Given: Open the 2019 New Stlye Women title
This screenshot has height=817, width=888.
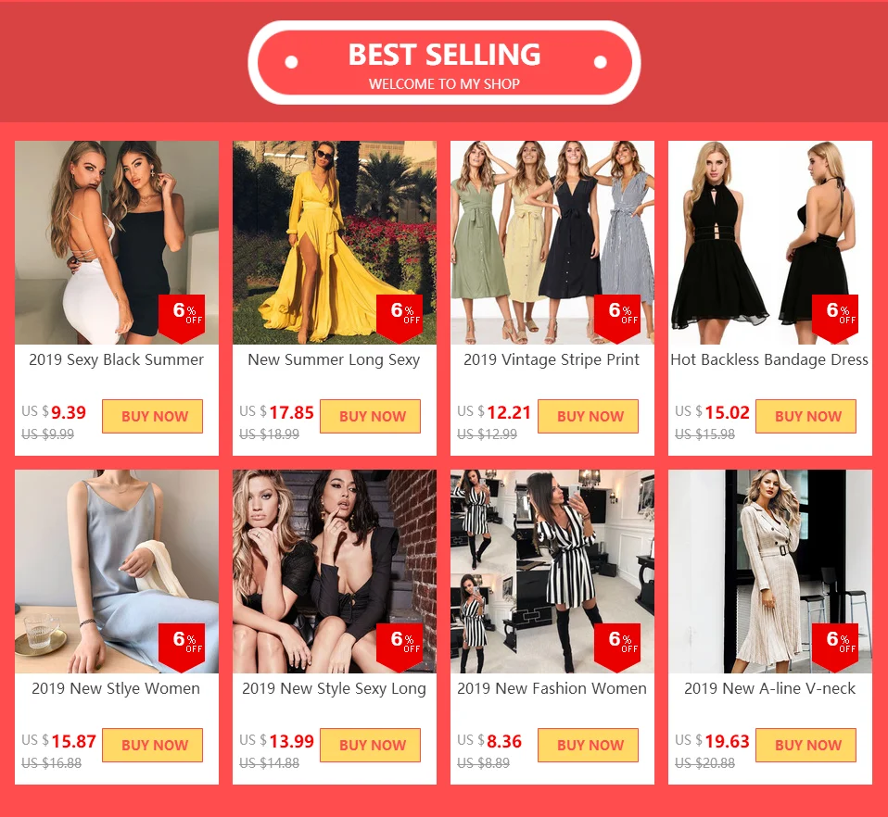Looking at the screenshot, I should (116, 688).
